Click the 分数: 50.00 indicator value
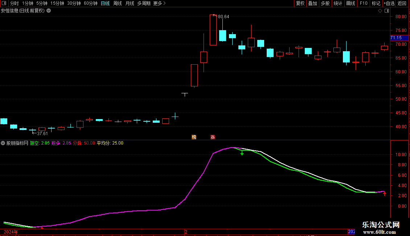Image resolution: width=410 pixels, height=236 pixels. point(84,143)
